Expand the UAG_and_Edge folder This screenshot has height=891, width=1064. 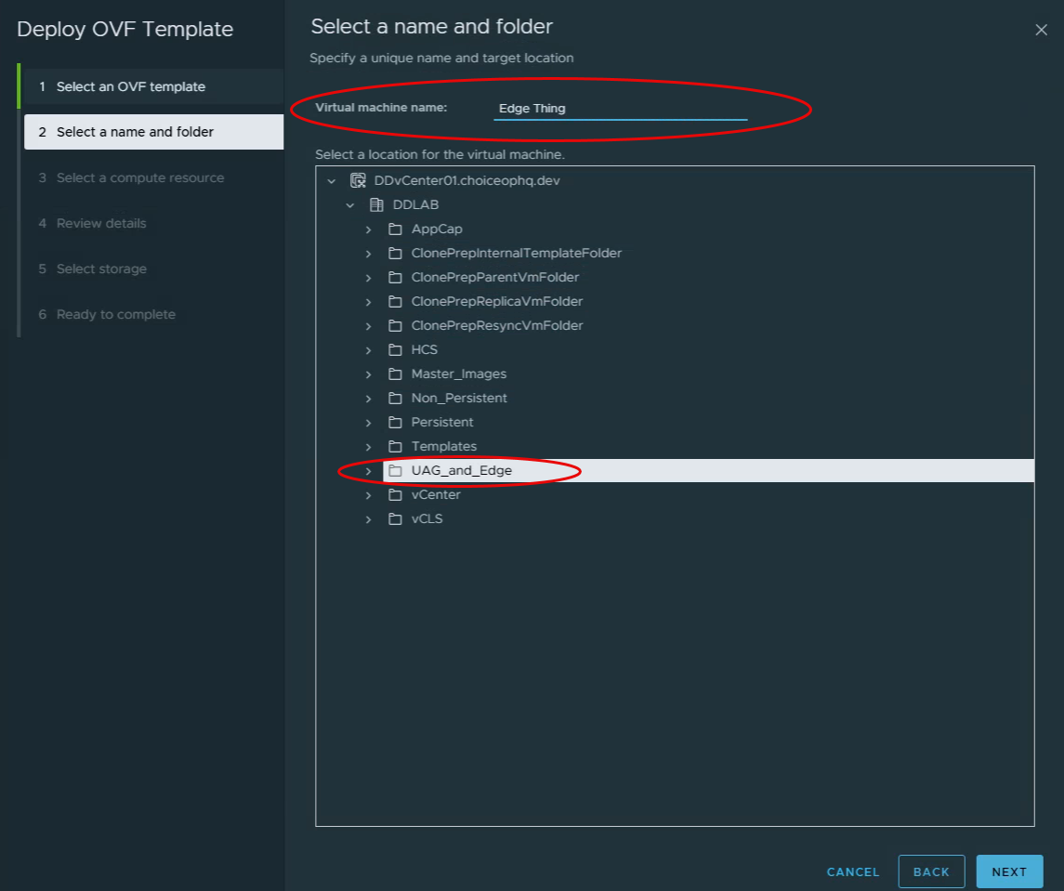tap(369, 471)
